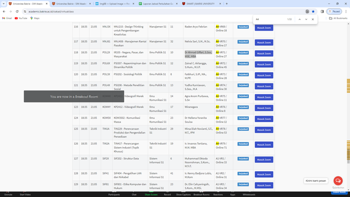The width and height of the screenshot is (350, 197).
Task: Jump to previous find match
Action: (300, 20)
